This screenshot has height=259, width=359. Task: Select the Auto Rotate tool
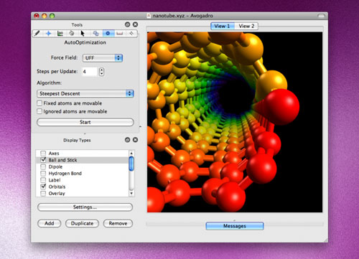[96, 33]
